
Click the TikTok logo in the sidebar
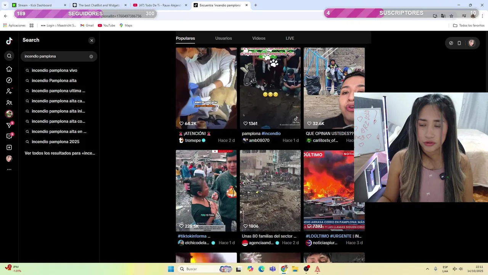pos(9,41)
